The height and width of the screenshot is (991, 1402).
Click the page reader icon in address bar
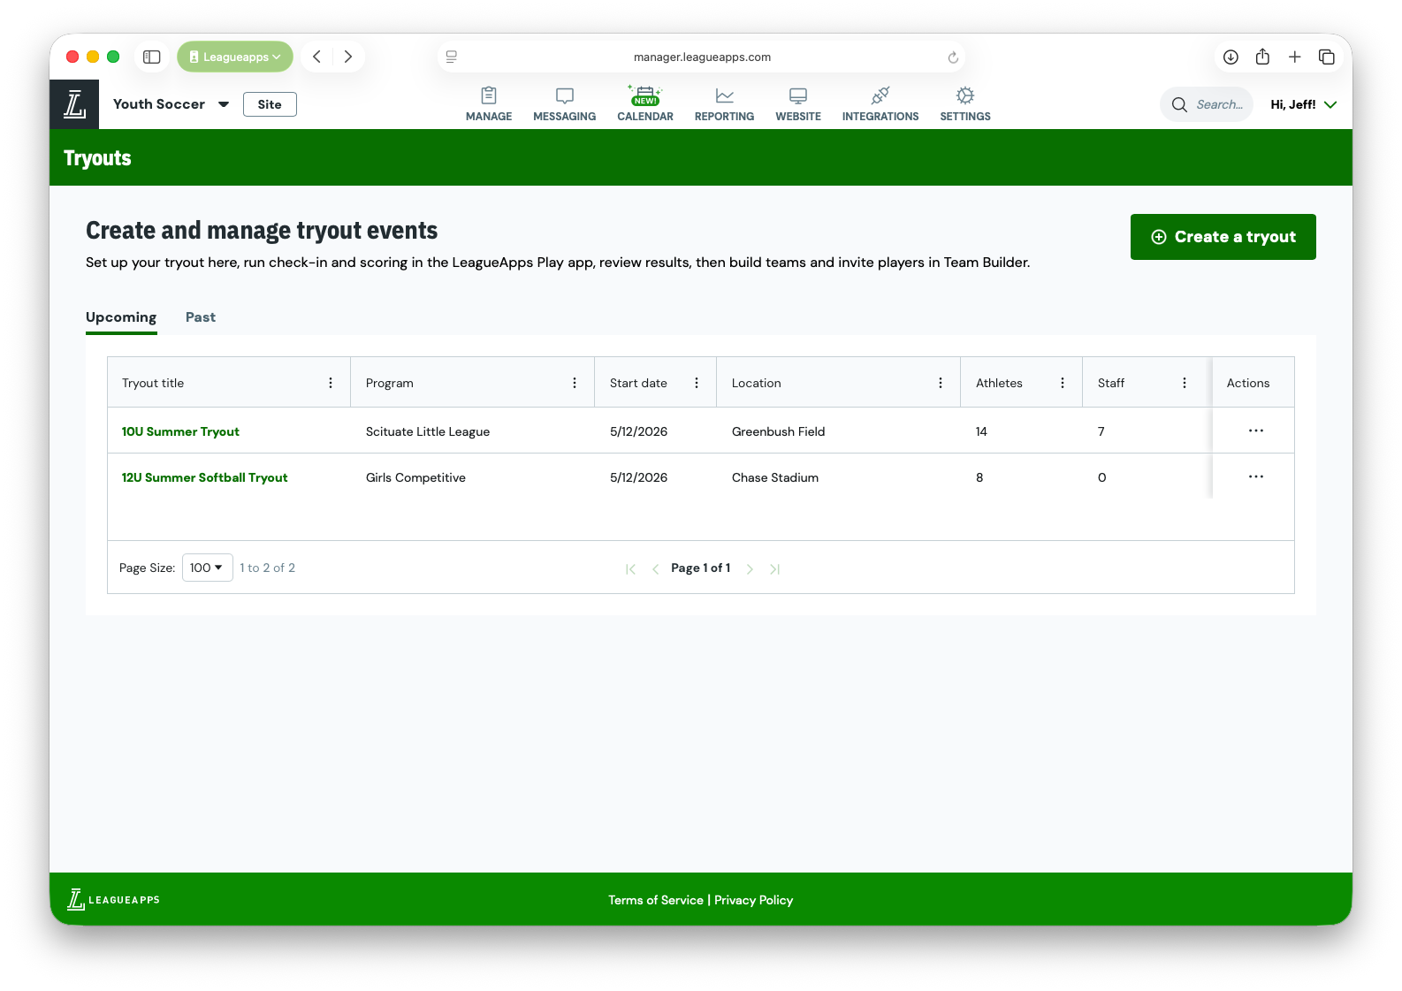452,57
